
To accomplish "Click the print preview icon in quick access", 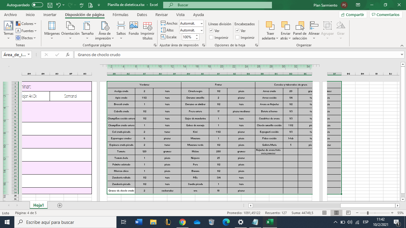I will pyautogui.click(x=90, y=5).
